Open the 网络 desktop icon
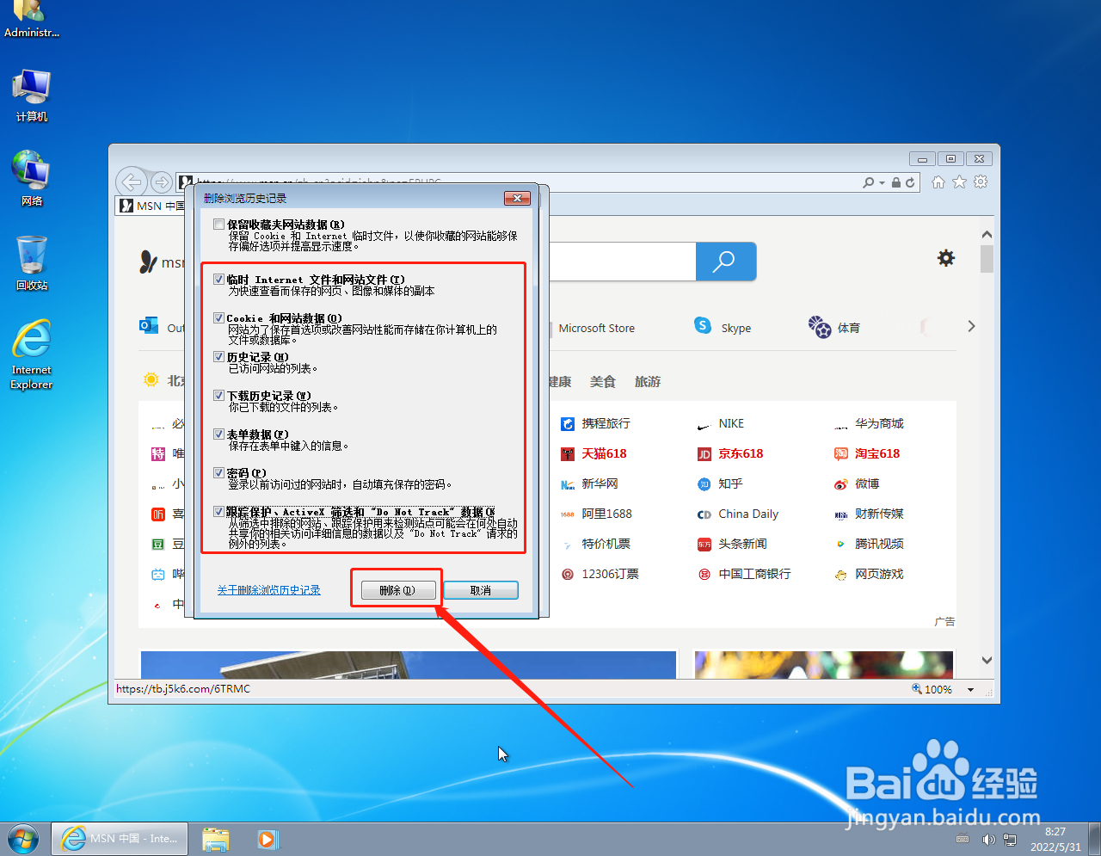This screenshot has height=856, width=1101. (32, 178)
